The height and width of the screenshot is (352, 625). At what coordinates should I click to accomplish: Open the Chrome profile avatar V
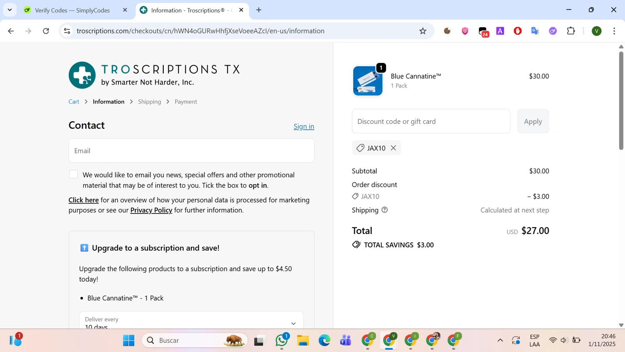click(597, 31)
